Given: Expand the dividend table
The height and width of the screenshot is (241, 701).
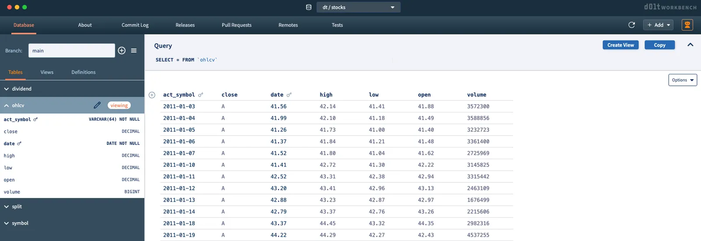Looking at the screenshot, I should tap(18, 89).
